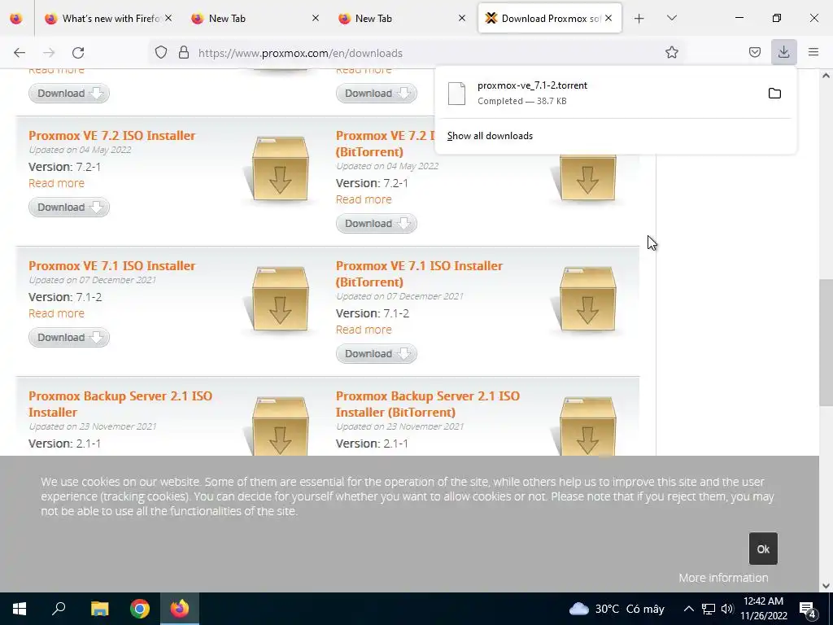Open the Firefox application menu
Image resolution: width=833 pixels, height=625 pixels.
click(x=813, y=52)
